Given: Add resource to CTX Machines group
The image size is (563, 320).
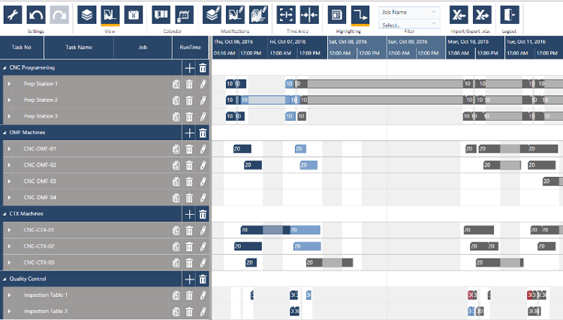Looking at the screenshot, I should (189, 214).
